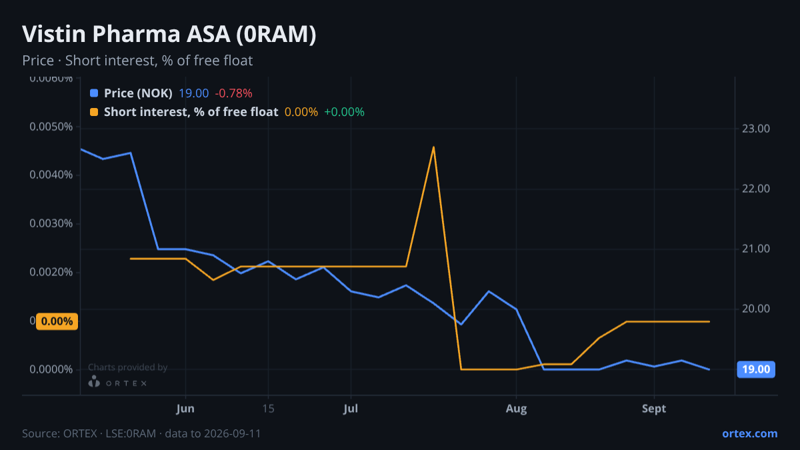
Task: Select the Price (NOK) legend label
Action: [138, 93]
